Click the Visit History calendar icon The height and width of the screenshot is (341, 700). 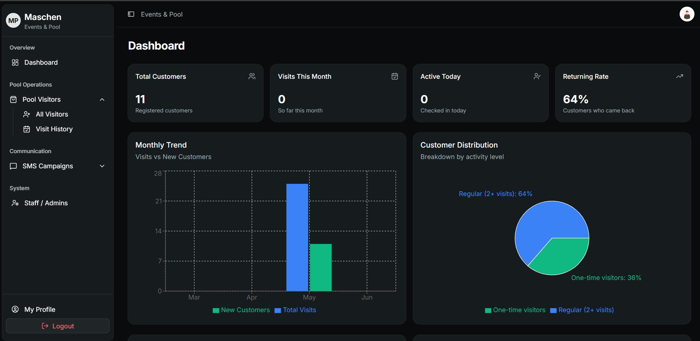(x=27, y=129)
